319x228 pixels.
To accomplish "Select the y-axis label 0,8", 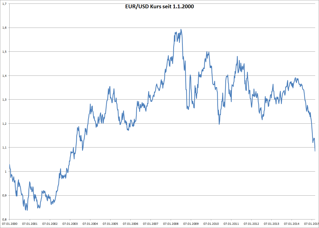I will pos(4,219).
